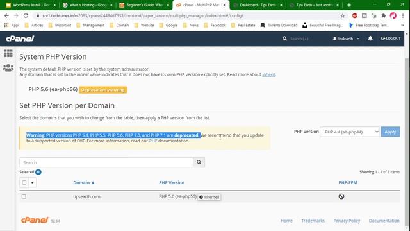Close the cPanel MultiPHP Manager tab
This screenshot has width=410, height=231.
click(225, 5)
